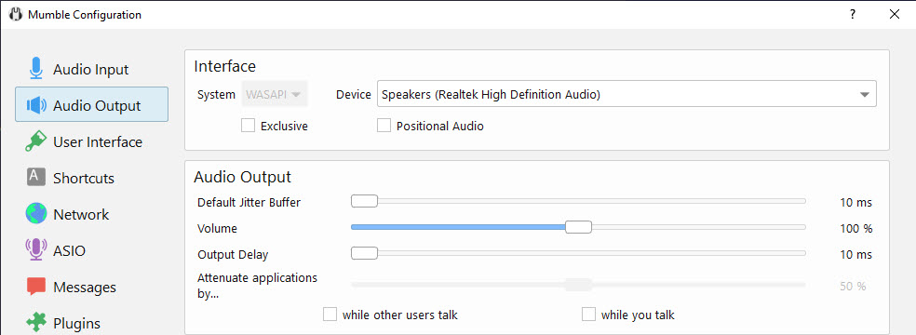This screenshot has width=916, height=335.
Task: Enable the Exclusive checkbox
Action: click(249, 126)
